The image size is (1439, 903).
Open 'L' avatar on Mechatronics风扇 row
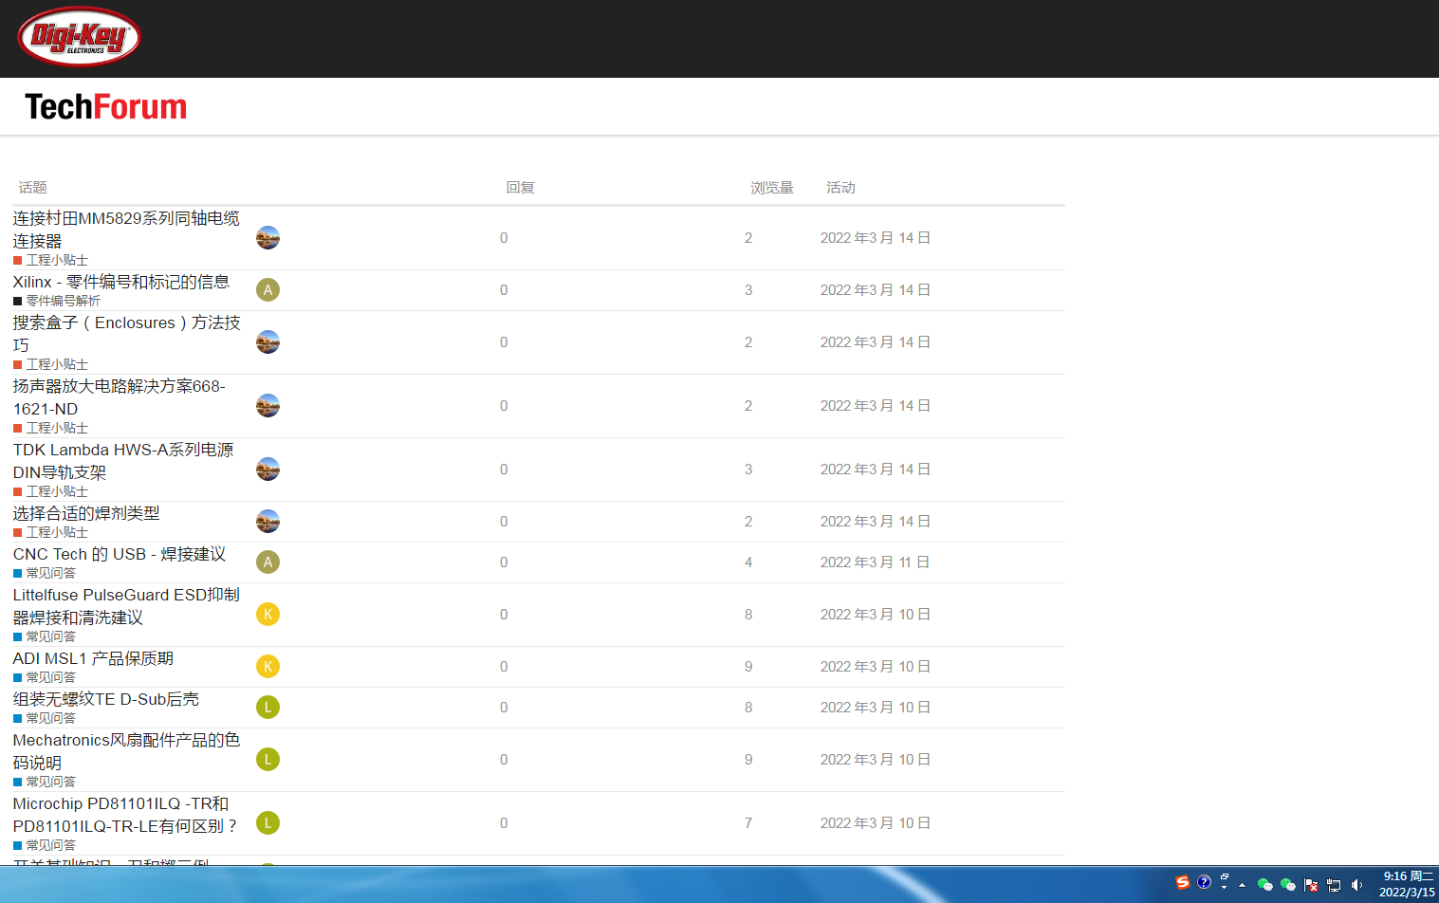coord(268,760)
